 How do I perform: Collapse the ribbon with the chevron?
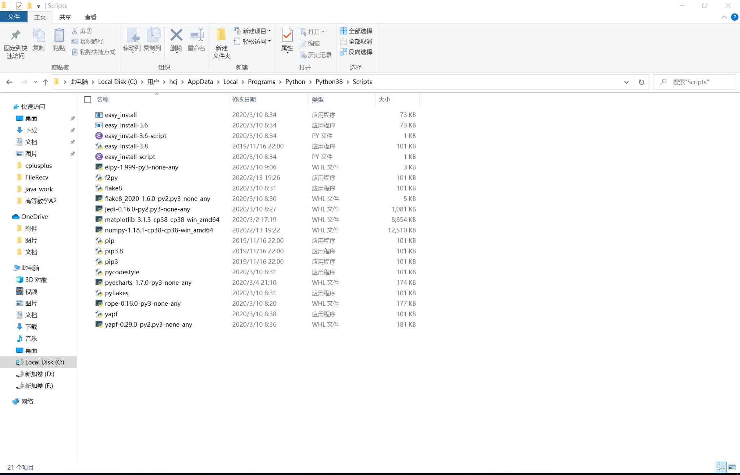(x=724, y=17)
